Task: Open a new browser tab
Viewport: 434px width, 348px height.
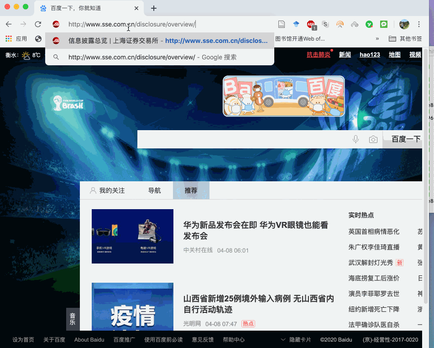Action: (x=154, y=8)
